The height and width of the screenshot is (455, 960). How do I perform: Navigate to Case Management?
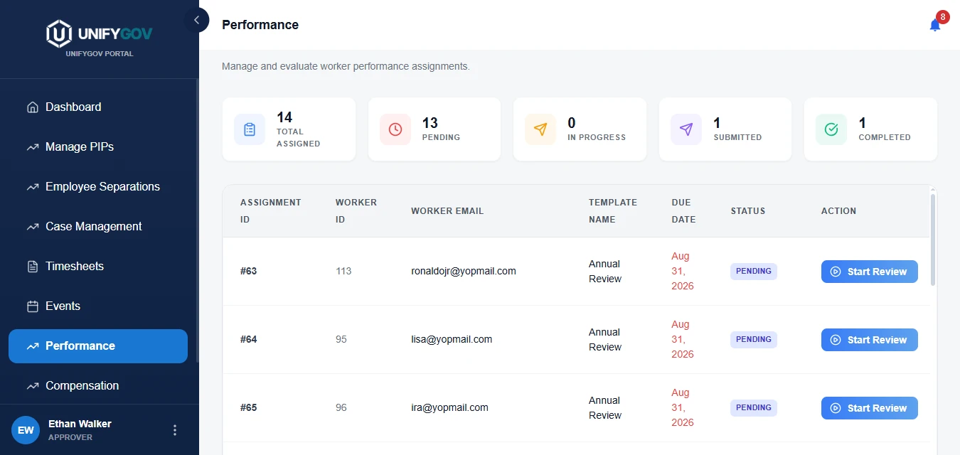[98, 227]
